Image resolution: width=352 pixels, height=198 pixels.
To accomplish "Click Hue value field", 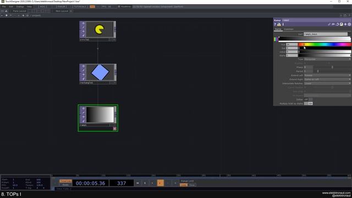I will [291, 45].
